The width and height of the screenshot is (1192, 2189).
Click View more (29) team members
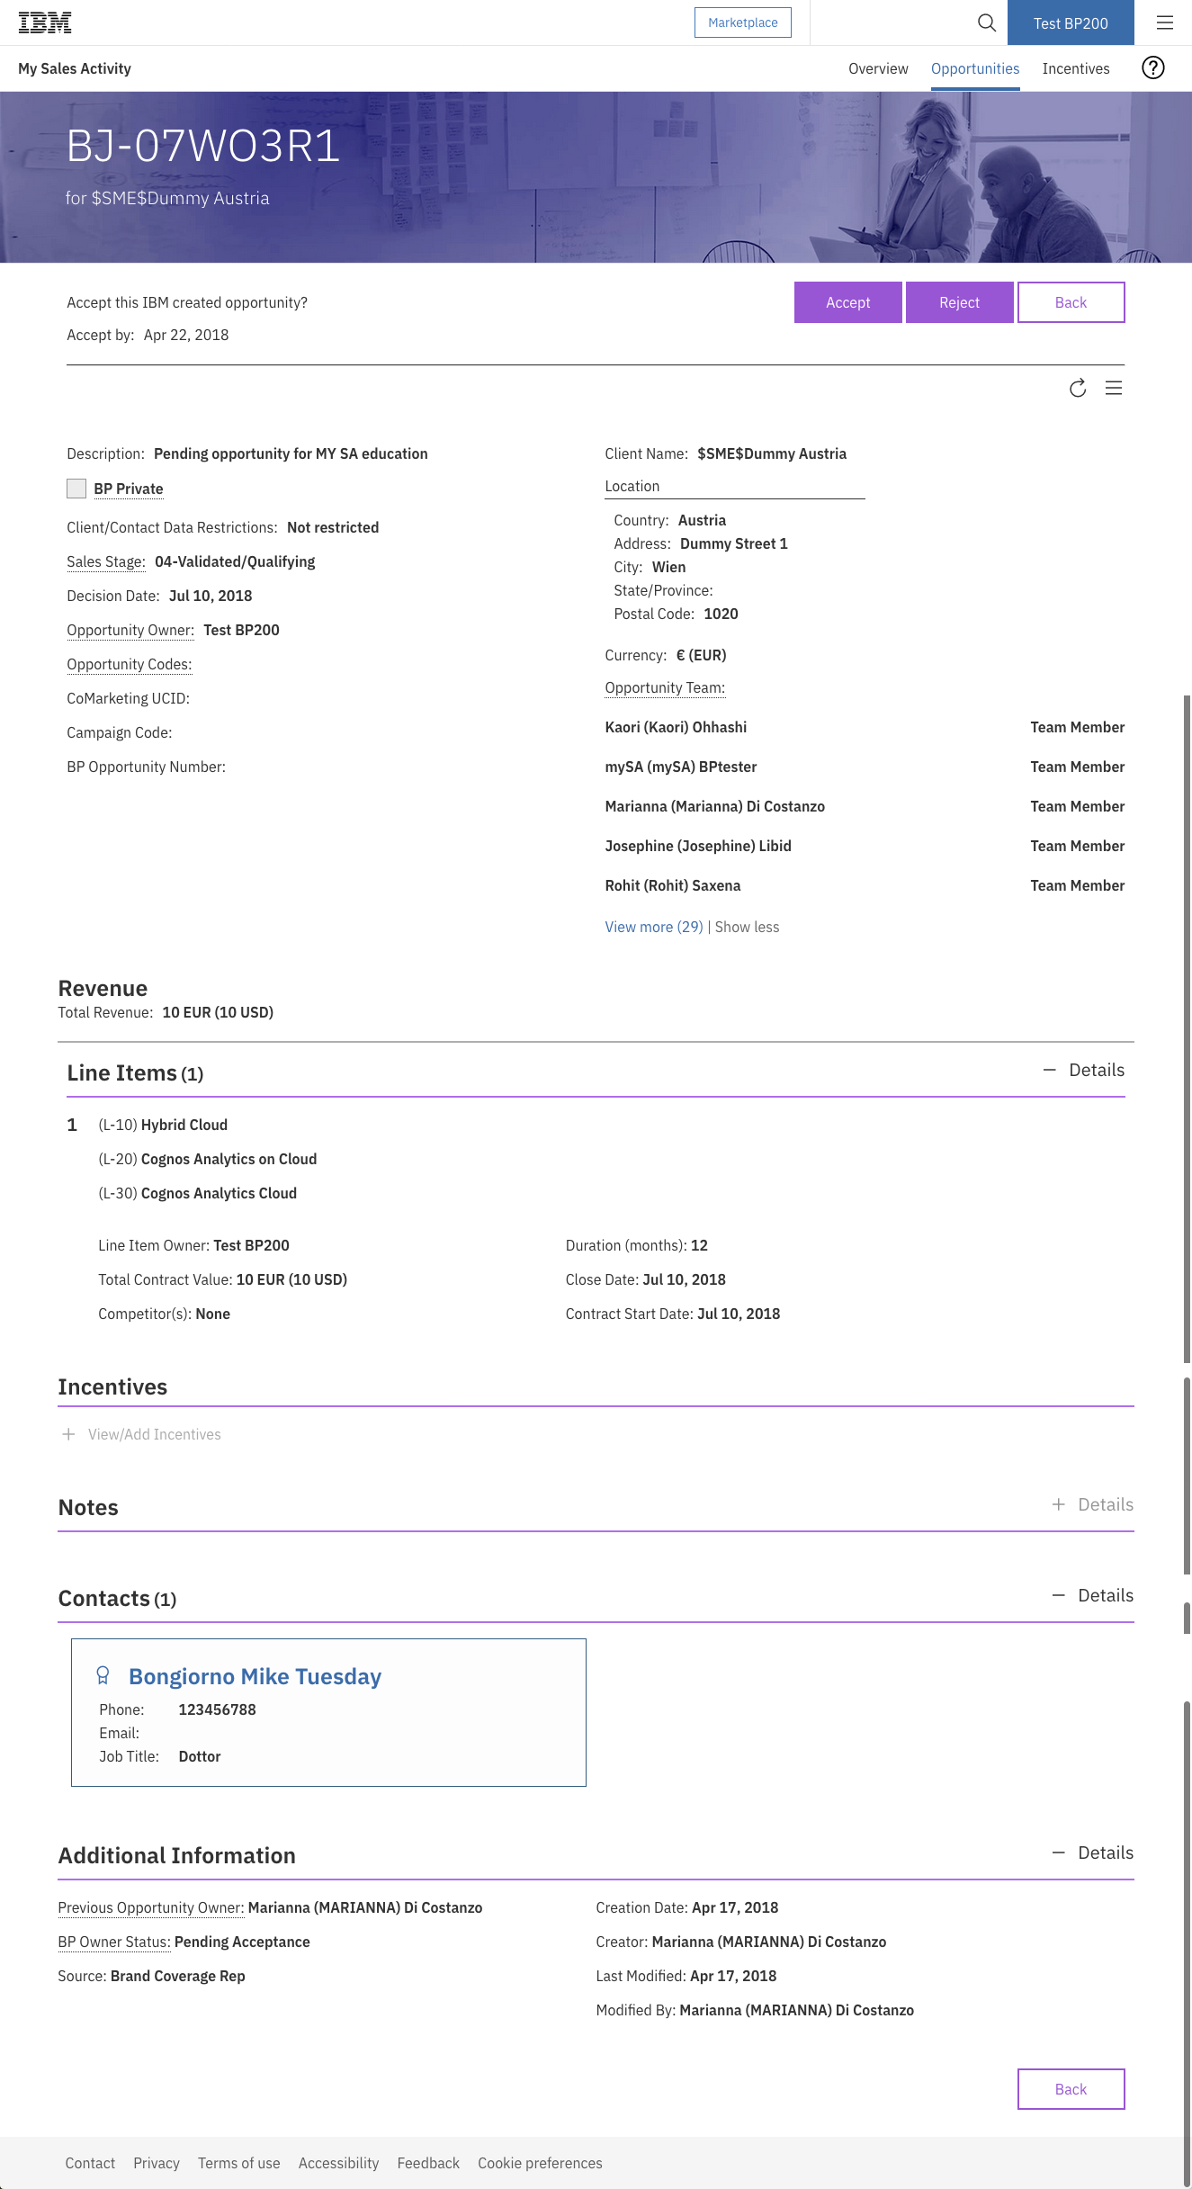[x=654, y=927]
